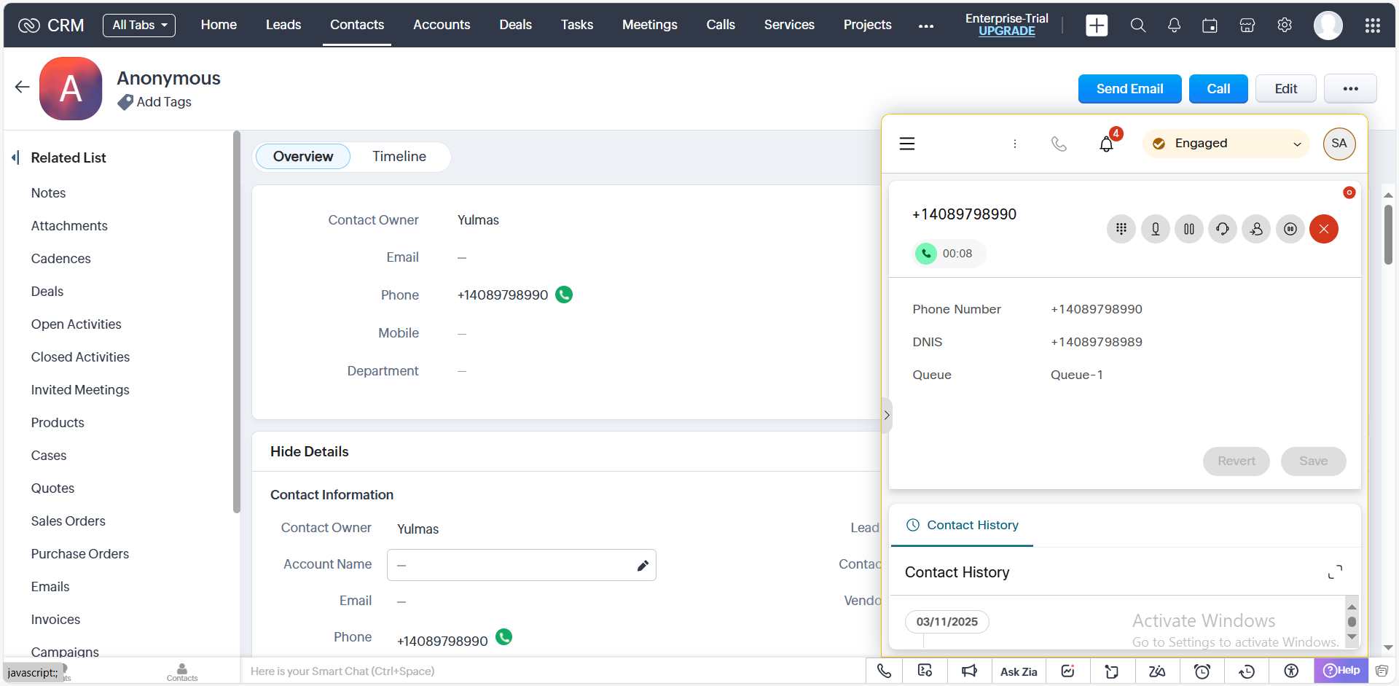Open the call panel hamburger menu
The height and width of the screenshot is (686, 1399).
906,144
